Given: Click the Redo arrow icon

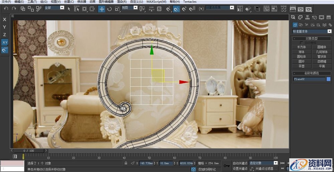Looking at the screenshot, I should coord(14,9).
